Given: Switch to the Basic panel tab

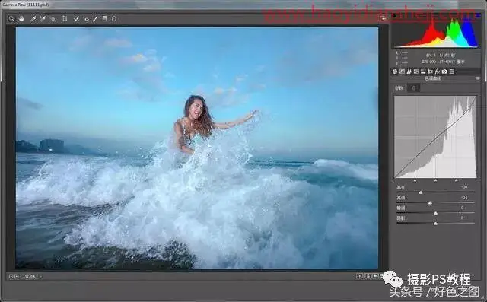Looking at the screenshot, I should pos(395,72).
